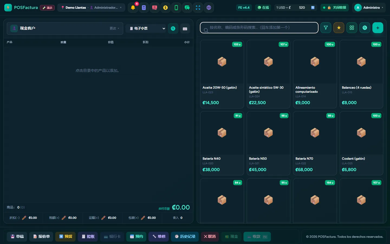Screen dimensions: 390x244
Task: Open the chat messages icon
Action: (187, 8)
